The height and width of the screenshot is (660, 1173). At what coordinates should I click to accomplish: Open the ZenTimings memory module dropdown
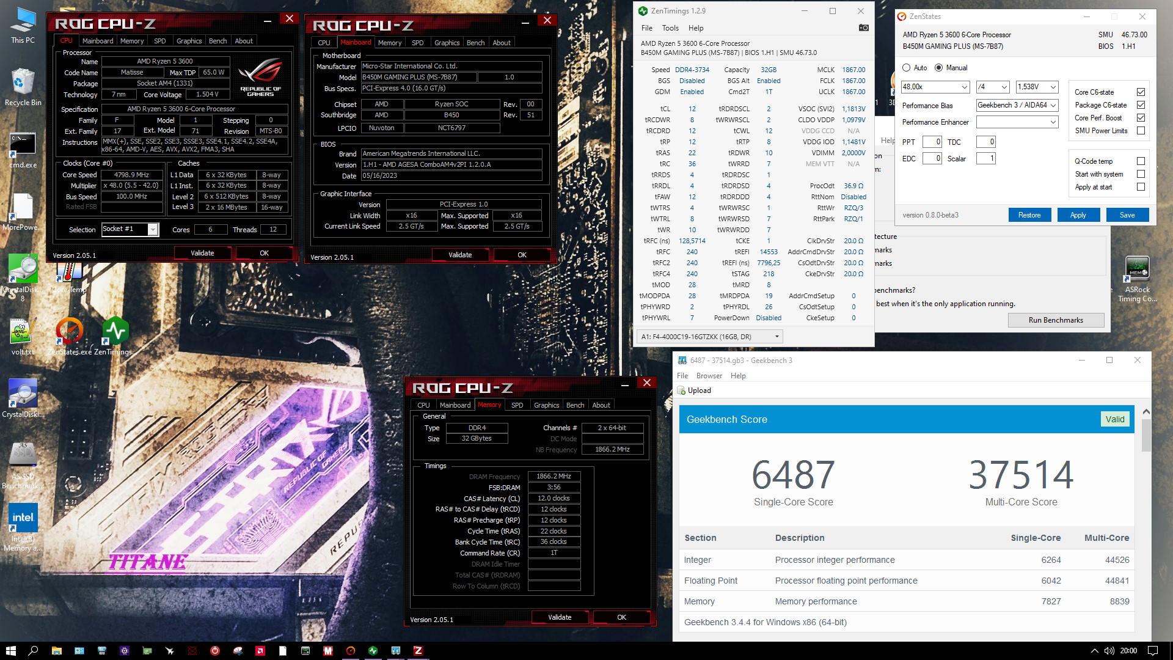709,337
